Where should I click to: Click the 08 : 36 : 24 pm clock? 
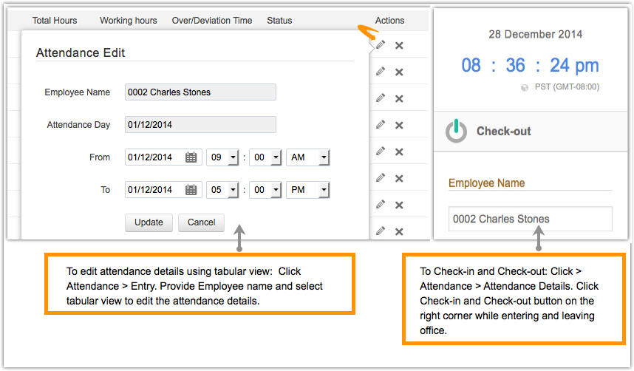pos(530,66)
